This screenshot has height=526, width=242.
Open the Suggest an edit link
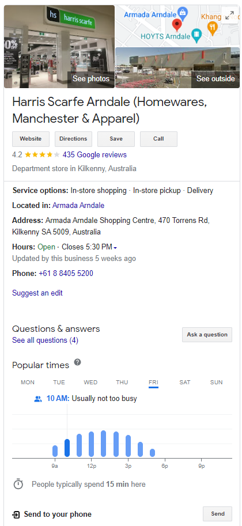click(37, 293)
